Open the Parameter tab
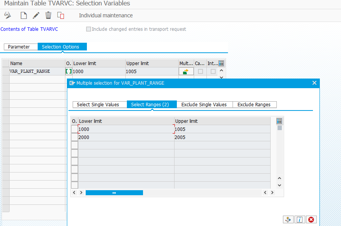Image resolution: width=341 pixels, height=226 pixels. tap(20, 47)
